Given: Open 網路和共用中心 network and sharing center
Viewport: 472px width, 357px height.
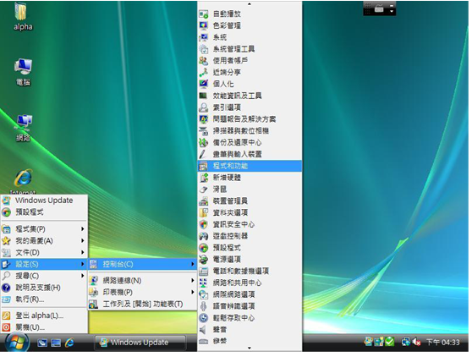Looking at the screenshot, I should (250, 283).
